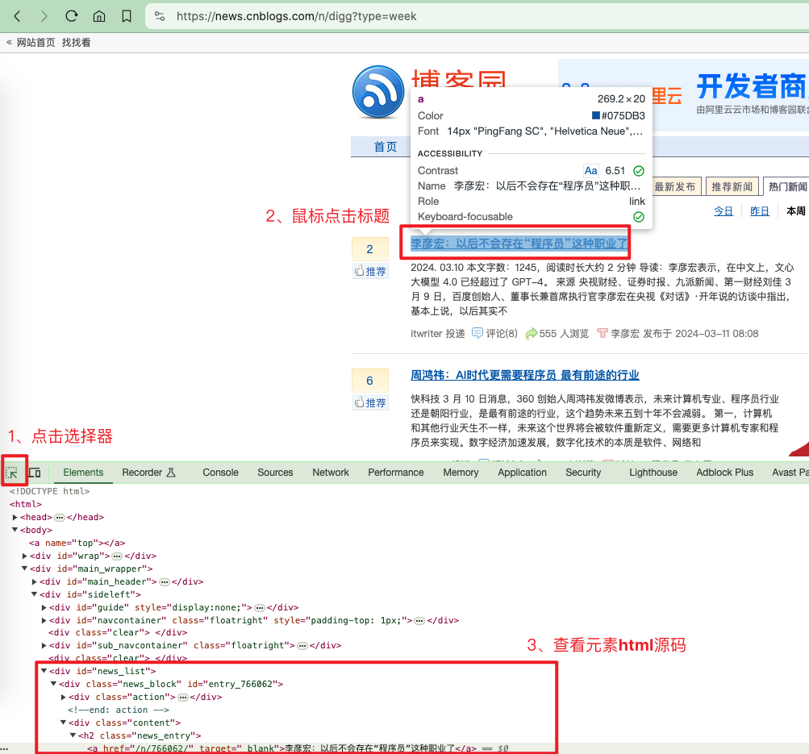
Task: Open the browser home page icon
Action: 99,16
